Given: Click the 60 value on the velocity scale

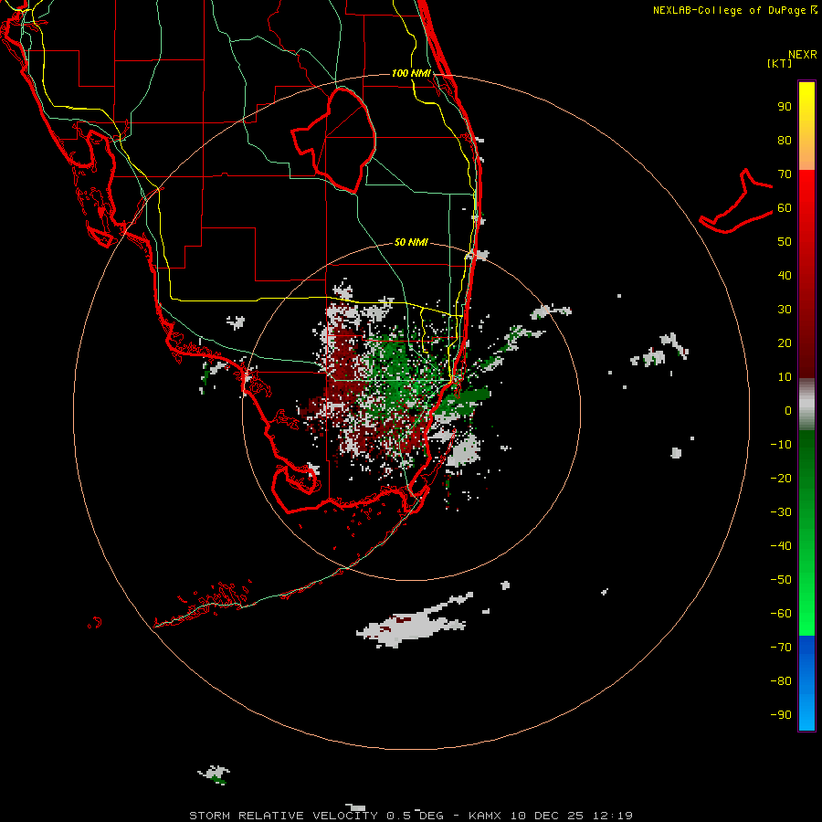Looking at the screenshot, I should coord(785,208).
